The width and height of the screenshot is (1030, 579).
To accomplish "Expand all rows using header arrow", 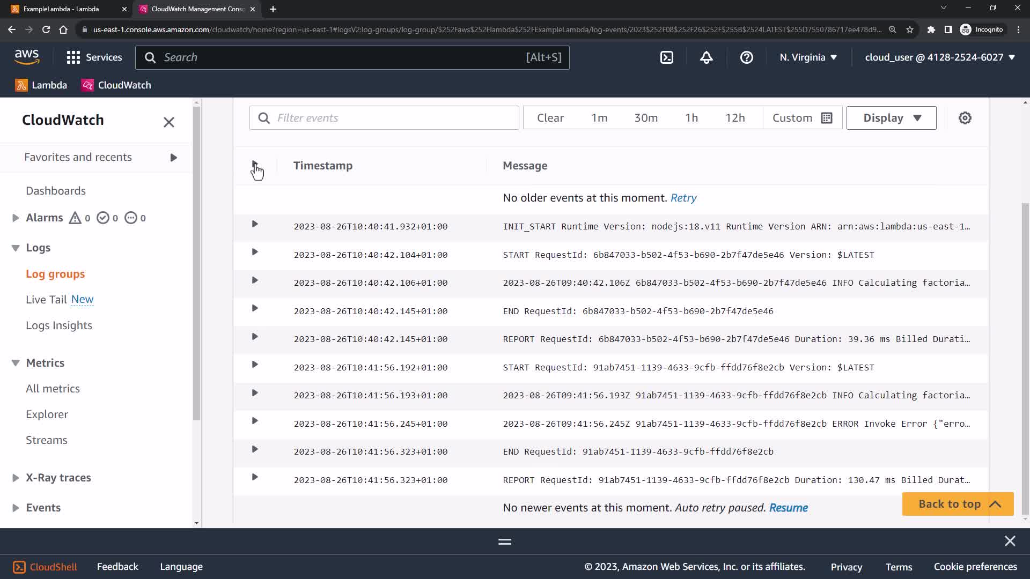I will (255, 164).
